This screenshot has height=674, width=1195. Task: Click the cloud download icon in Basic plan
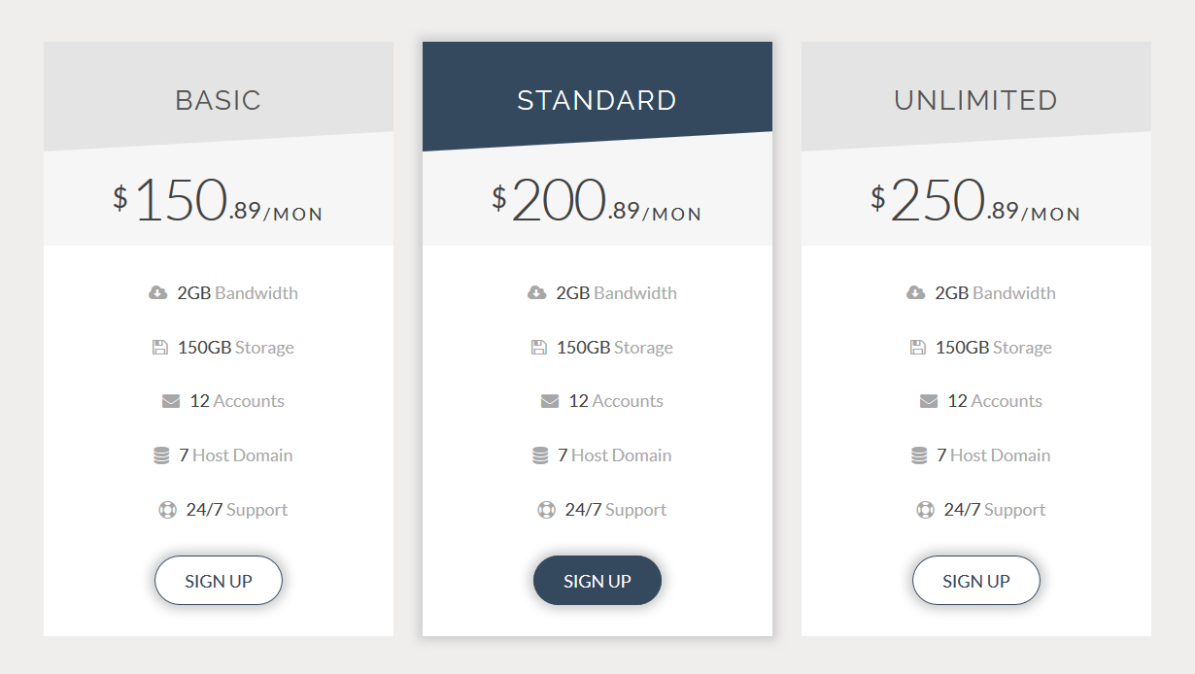click(x=157, y=293)
